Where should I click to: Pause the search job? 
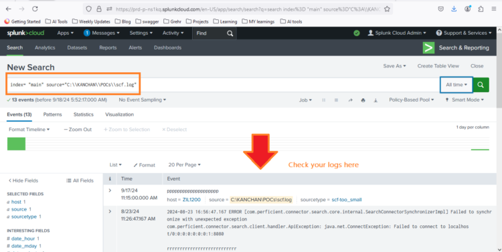[x=324, y=100]
